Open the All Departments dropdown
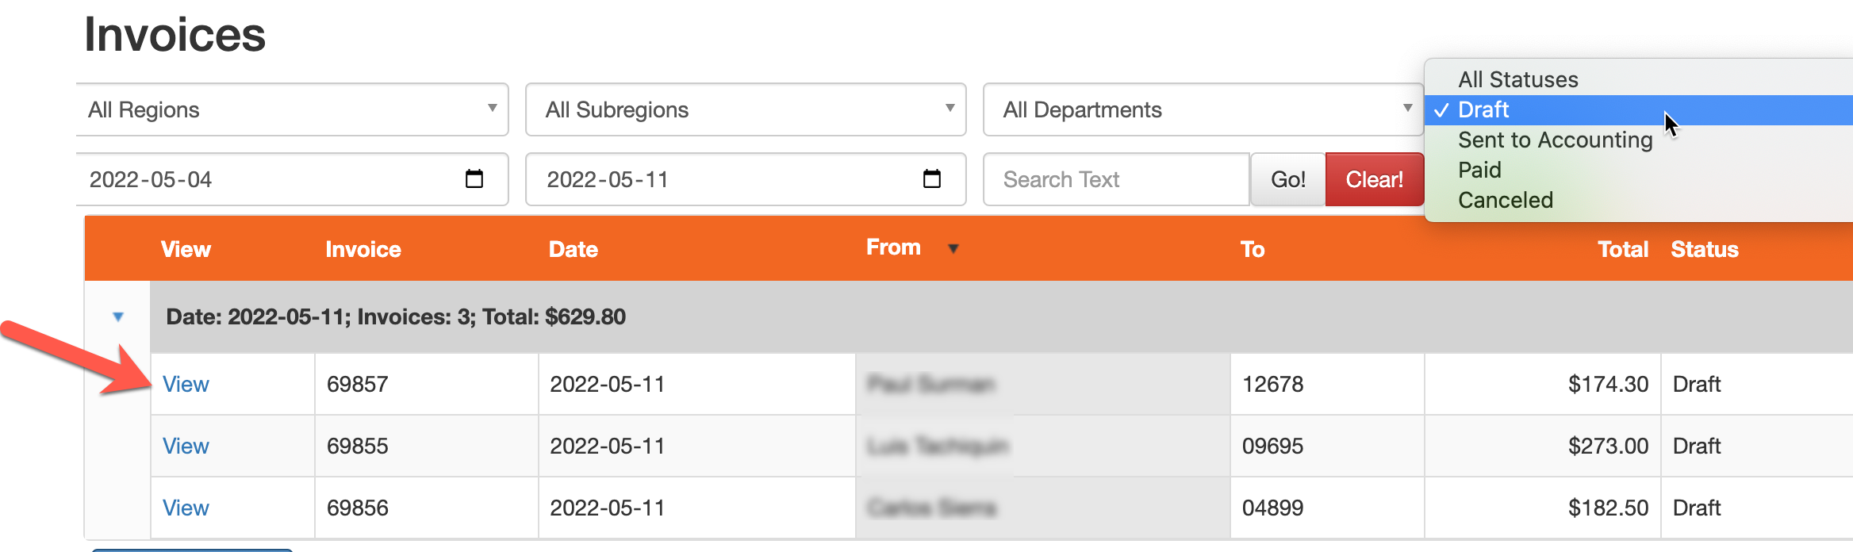 (x=1203, y=109)
